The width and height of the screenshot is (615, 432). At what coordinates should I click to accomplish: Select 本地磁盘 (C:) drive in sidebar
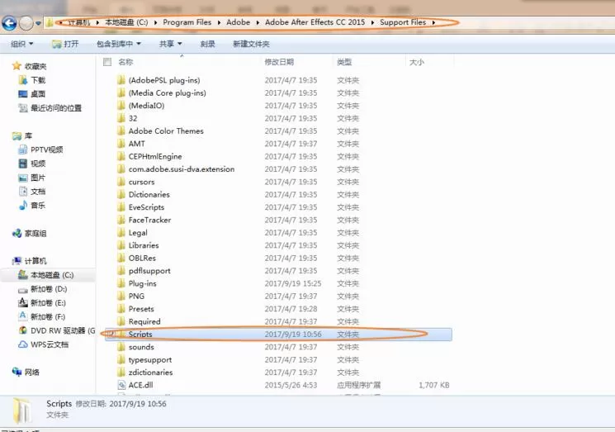(46, 275)
